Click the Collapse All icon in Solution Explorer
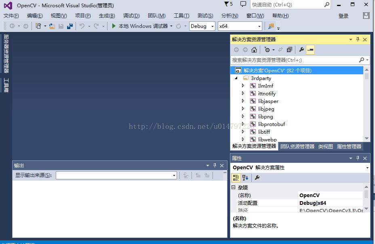Viewport: 375px width, 244px height. coord(289,50)
